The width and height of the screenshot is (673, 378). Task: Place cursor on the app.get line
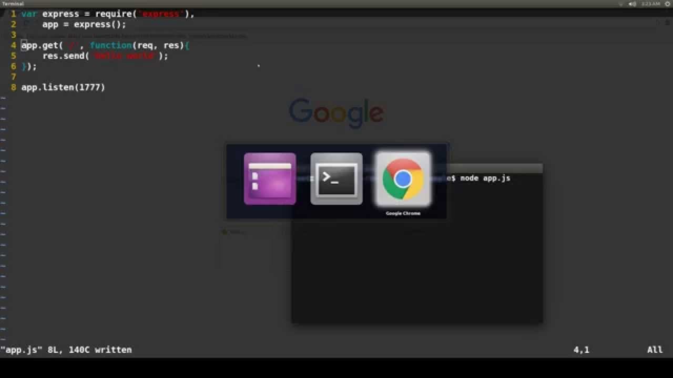(x=105, y=45)
